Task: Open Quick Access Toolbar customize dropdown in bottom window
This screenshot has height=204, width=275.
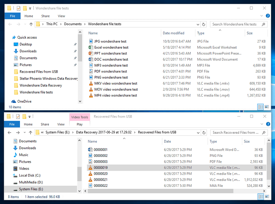Action: [30, 116]
